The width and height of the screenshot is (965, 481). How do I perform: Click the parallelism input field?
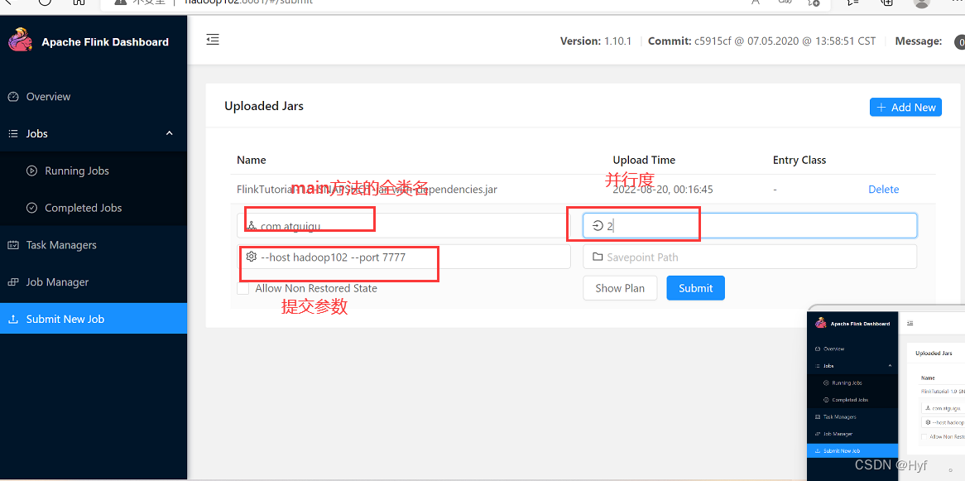tap(750, 225)
